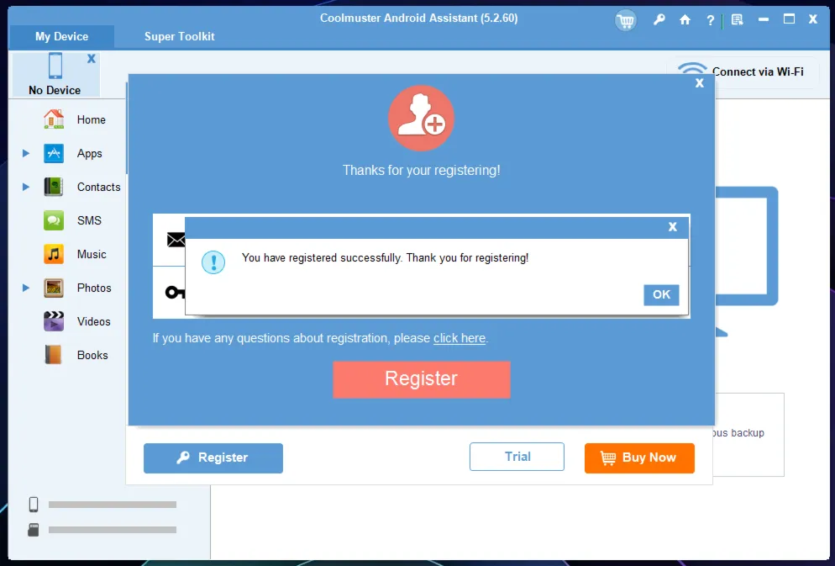Expand the Photos tree node arrow
Viewport: 835px width, 566px height.
[x=25, y=288]
